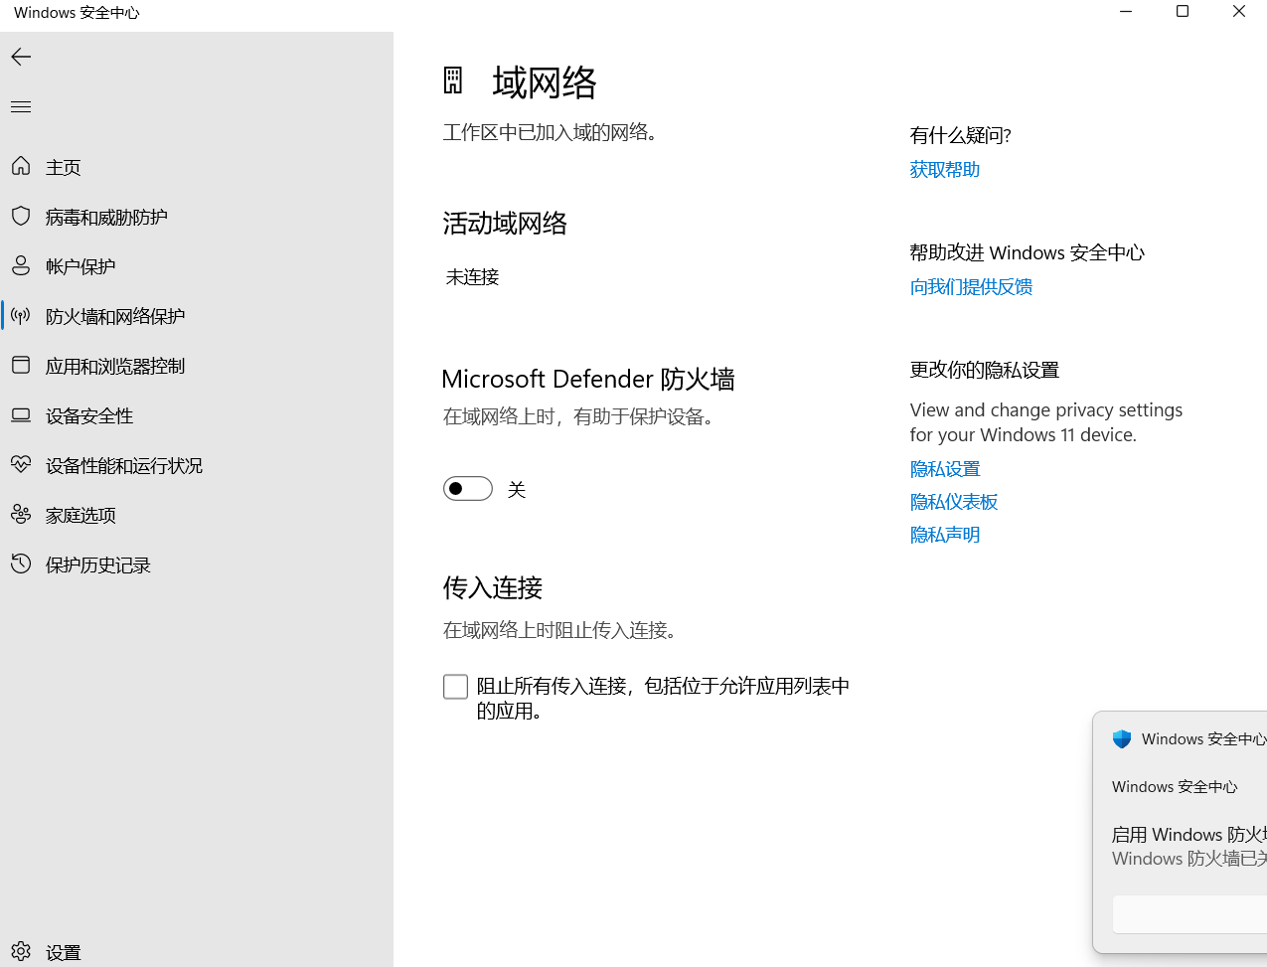The width and height of the screenshot is (1267, 967).
Task: Click the back arrow icon
Action: (21, 57)
